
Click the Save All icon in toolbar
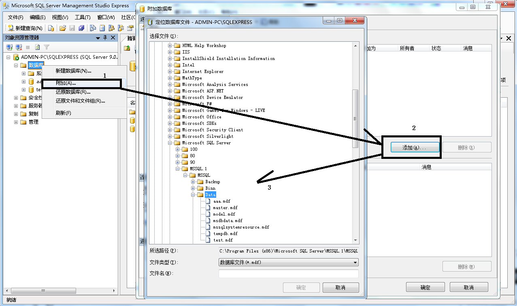point(81,28)
